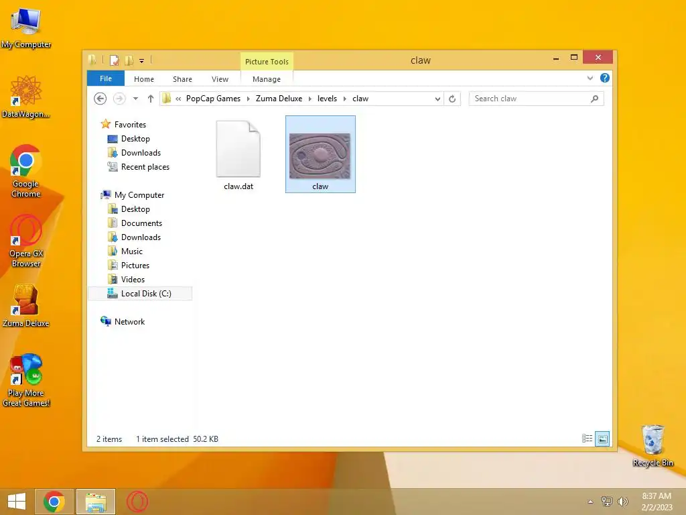
Task: Click the File Explorer taskbar icon
Action: point(96,502)
